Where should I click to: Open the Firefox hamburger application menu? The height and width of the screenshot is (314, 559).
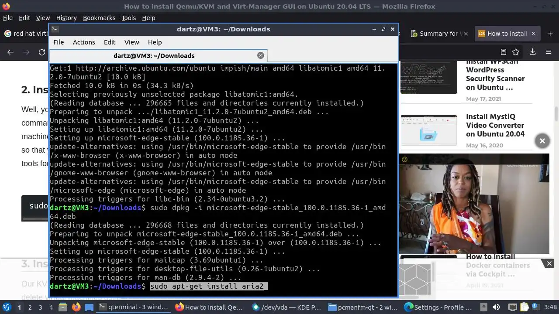(549, 52)
